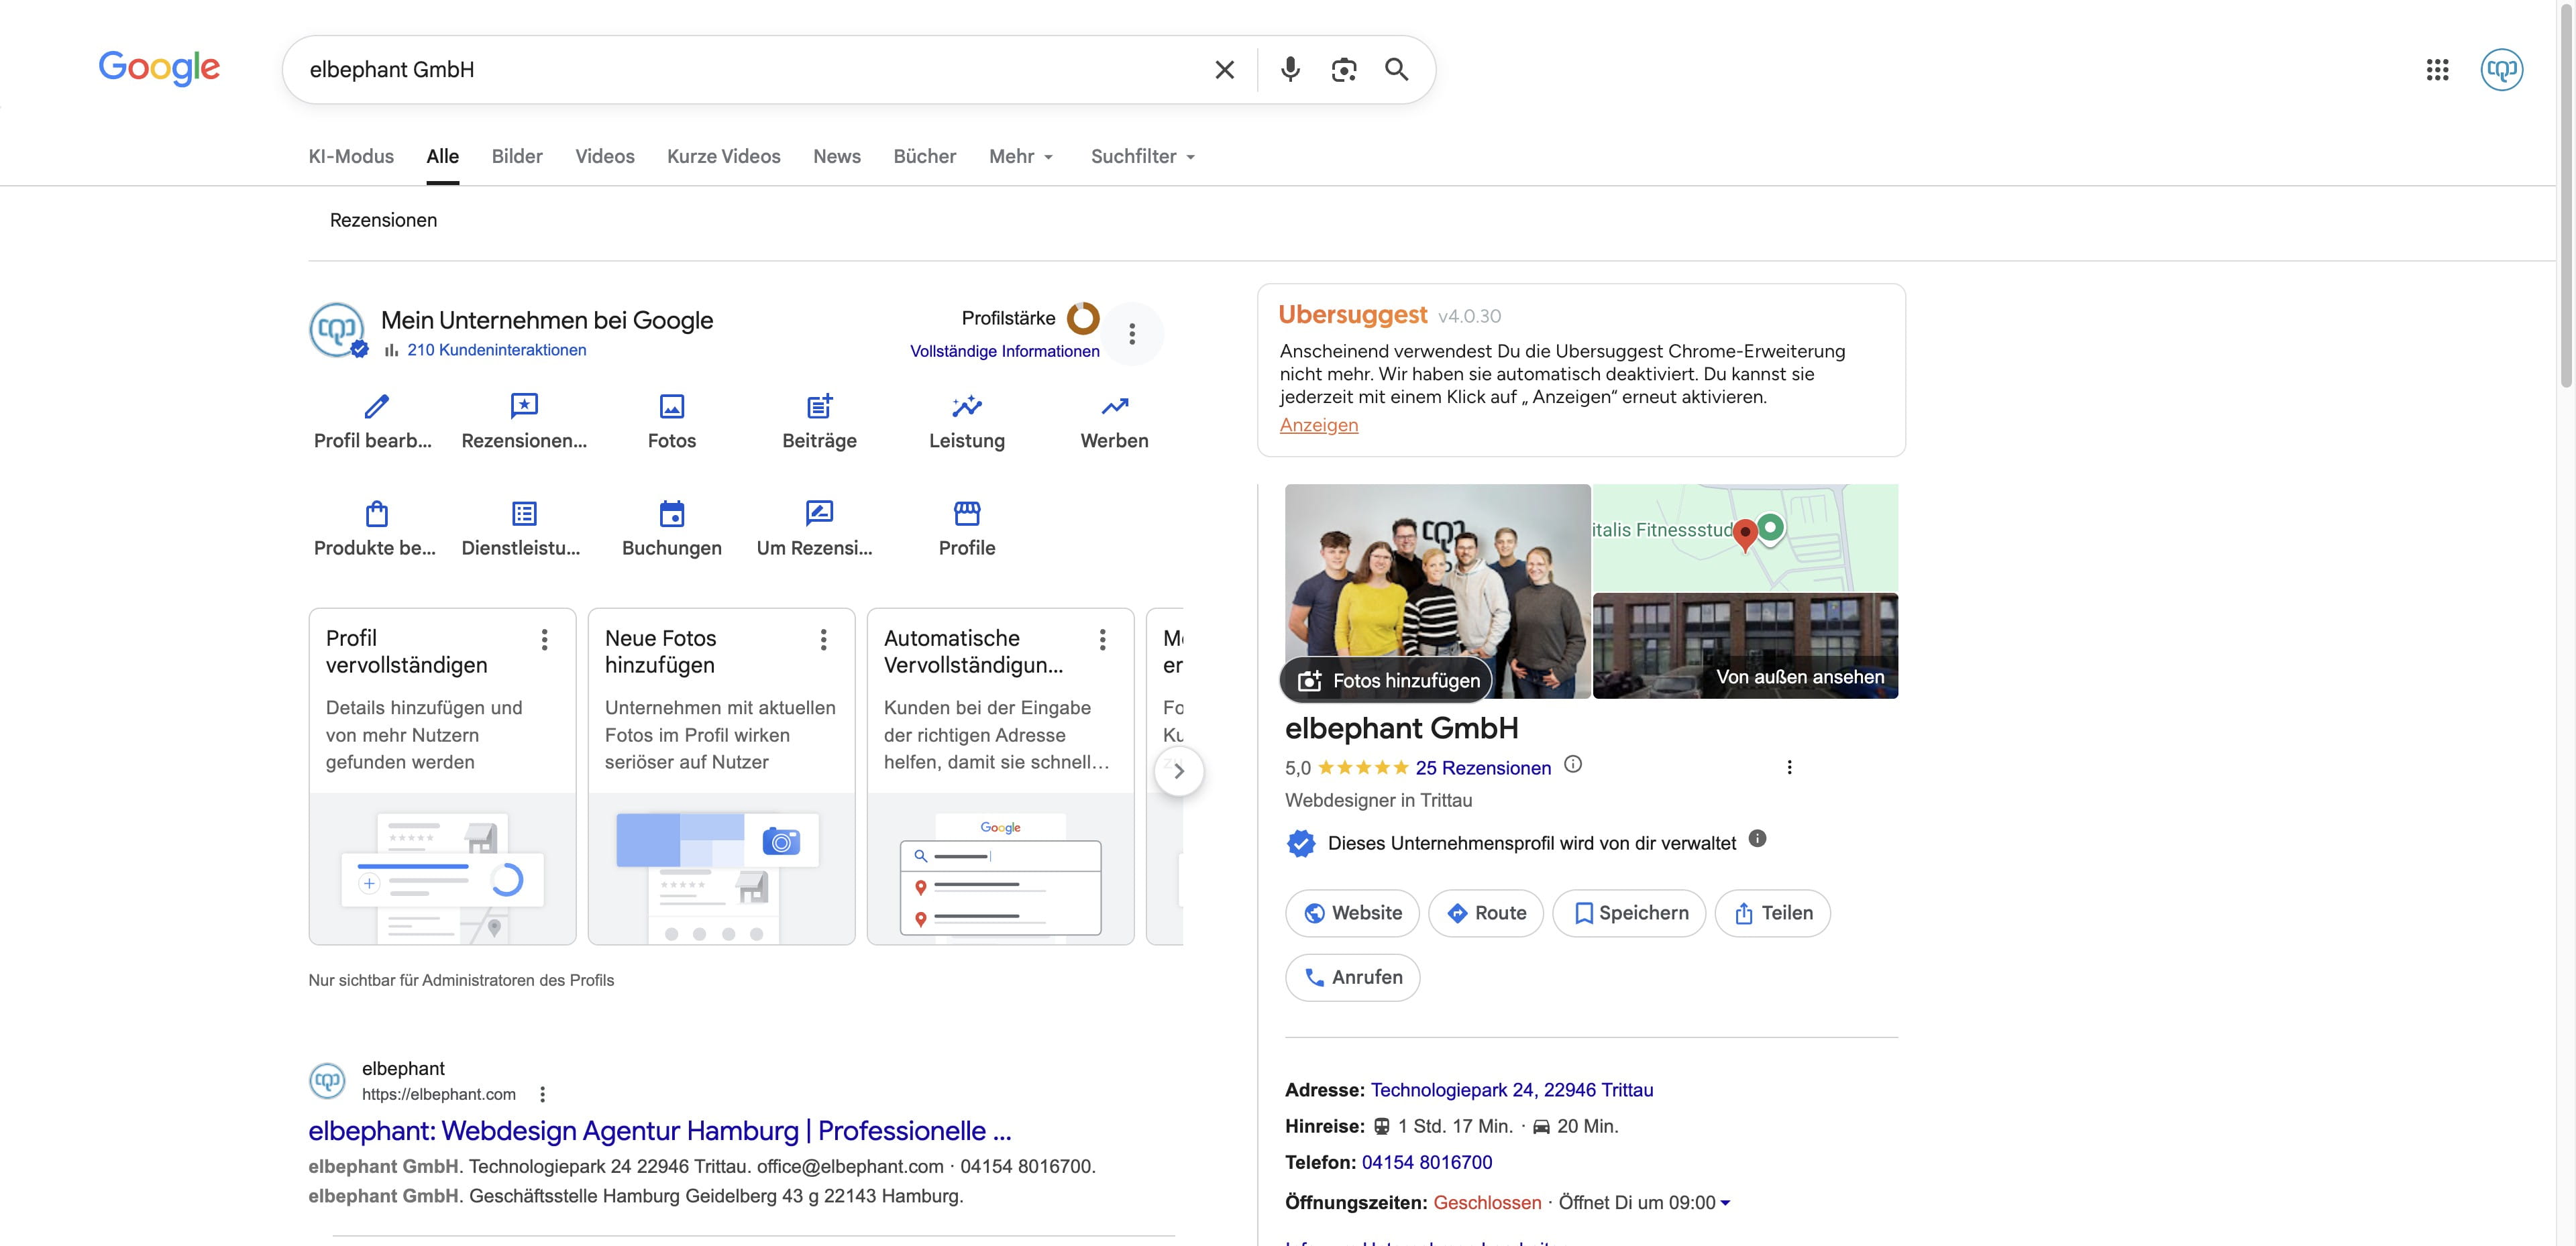Open three-dot menu beside https://elbephant.com

coord(542,1094)
